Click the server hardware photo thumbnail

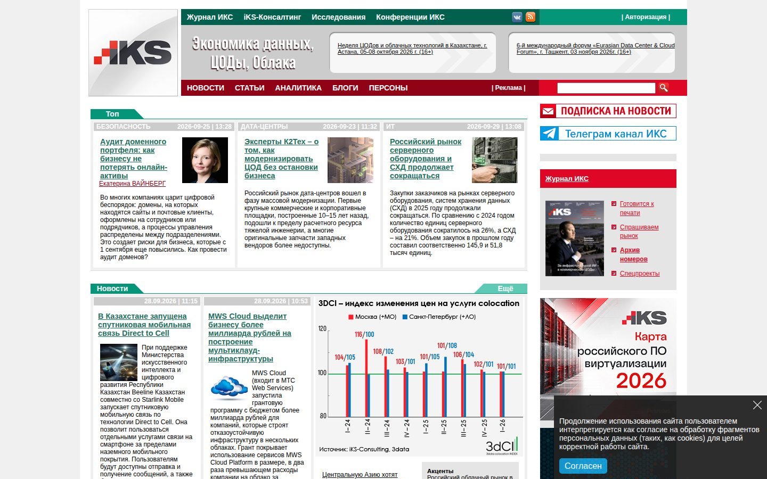pyautogui.click(x=495, y=160)
